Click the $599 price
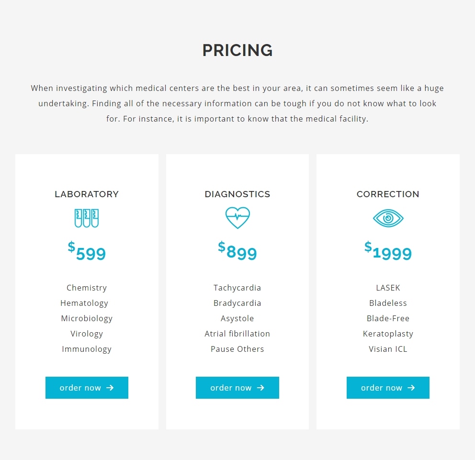Image resolution: width=475 pixels, height=460 pixels. coord(87,251)
